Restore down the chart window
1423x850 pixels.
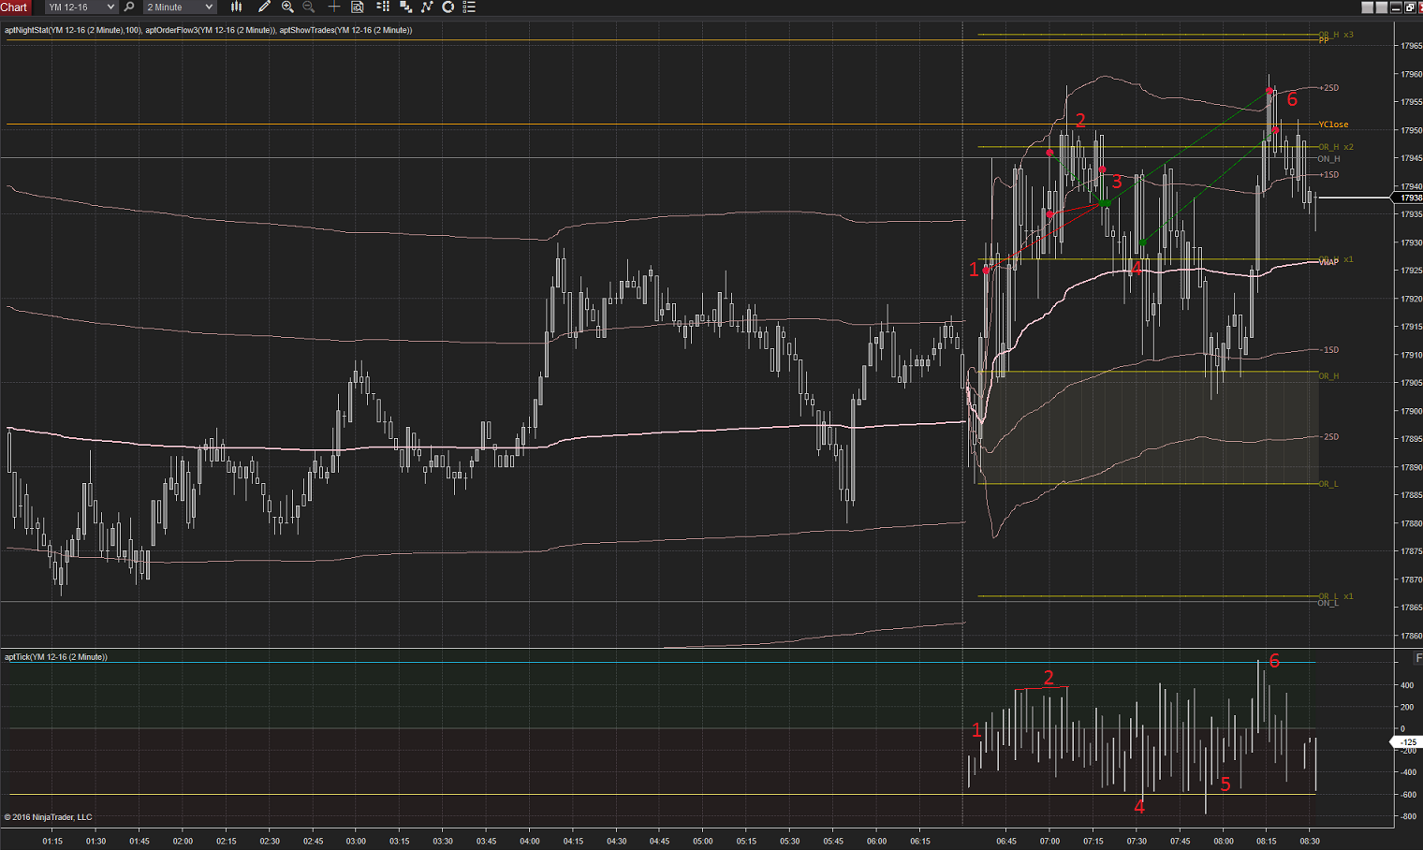[x=1410, y=7]
